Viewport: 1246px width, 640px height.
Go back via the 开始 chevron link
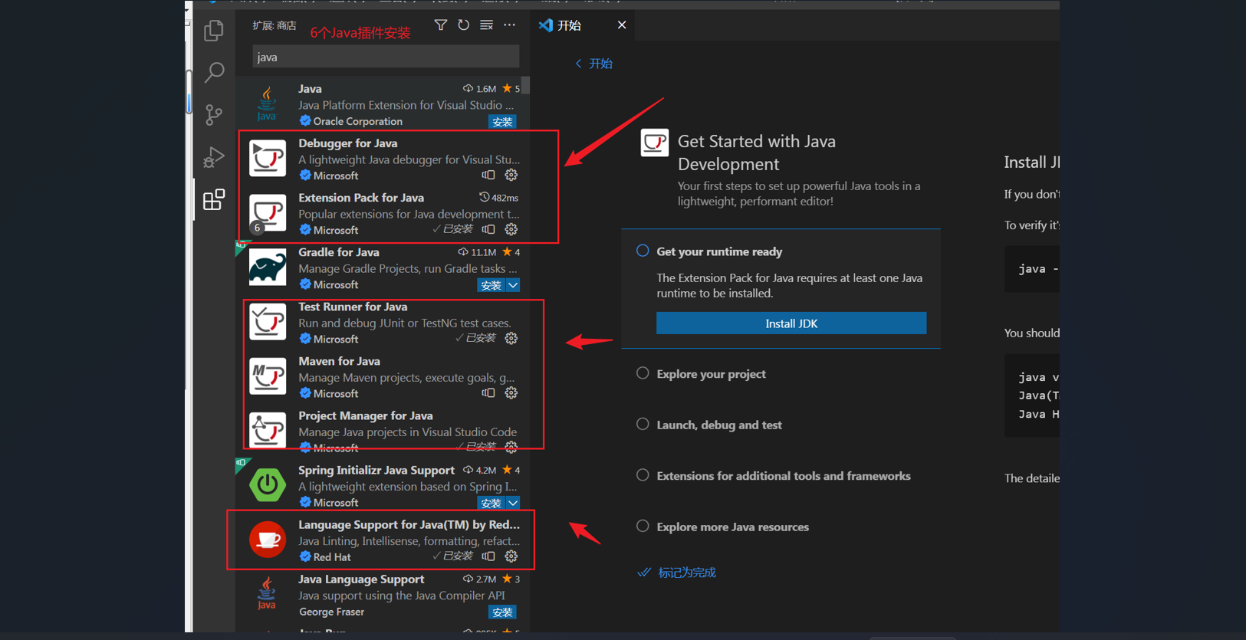pos(593,64)
